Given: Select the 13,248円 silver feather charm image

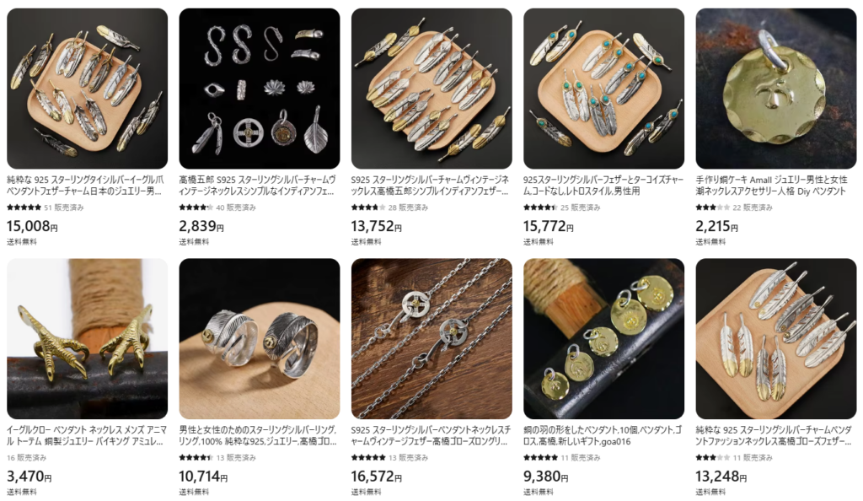Looking at the screenshot, I should coord(776,338).
